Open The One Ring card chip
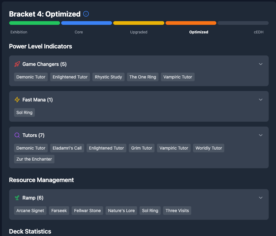This screenshot has height=236, width=276. 143,77
